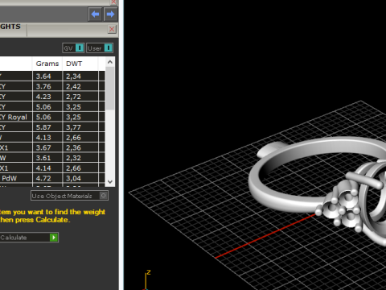Close the weights panel with red X
This screenshot has width=386, height=290.
tap(112, 29)
